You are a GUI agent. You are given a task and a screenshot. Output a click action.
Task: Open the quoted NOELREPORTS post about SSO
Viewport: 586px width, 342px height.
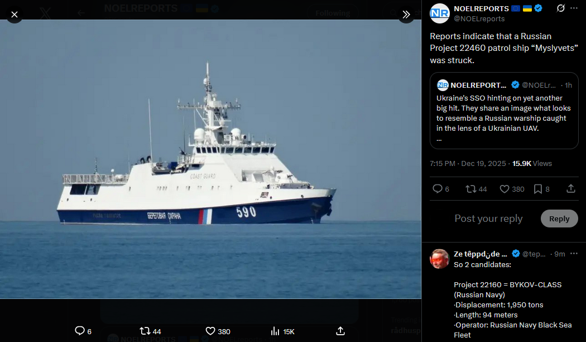(504, 111)
